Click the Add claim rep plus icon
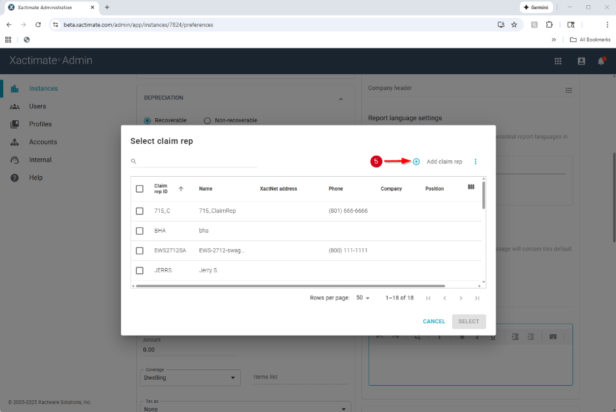616x412 pixels. pos(417,162)
